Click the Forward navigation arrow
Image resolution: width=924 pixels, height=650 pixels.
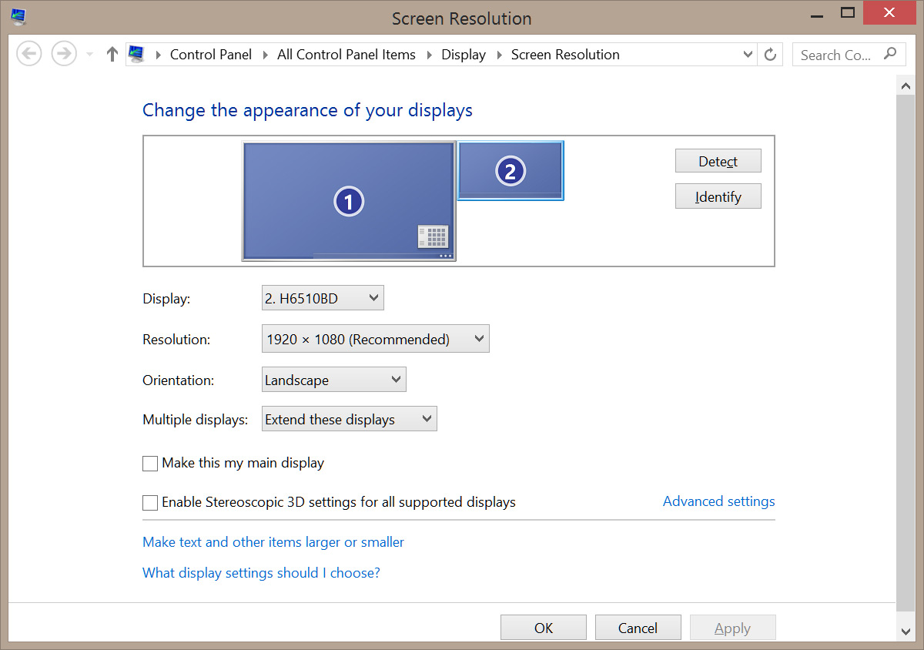(x=63, y=54)
